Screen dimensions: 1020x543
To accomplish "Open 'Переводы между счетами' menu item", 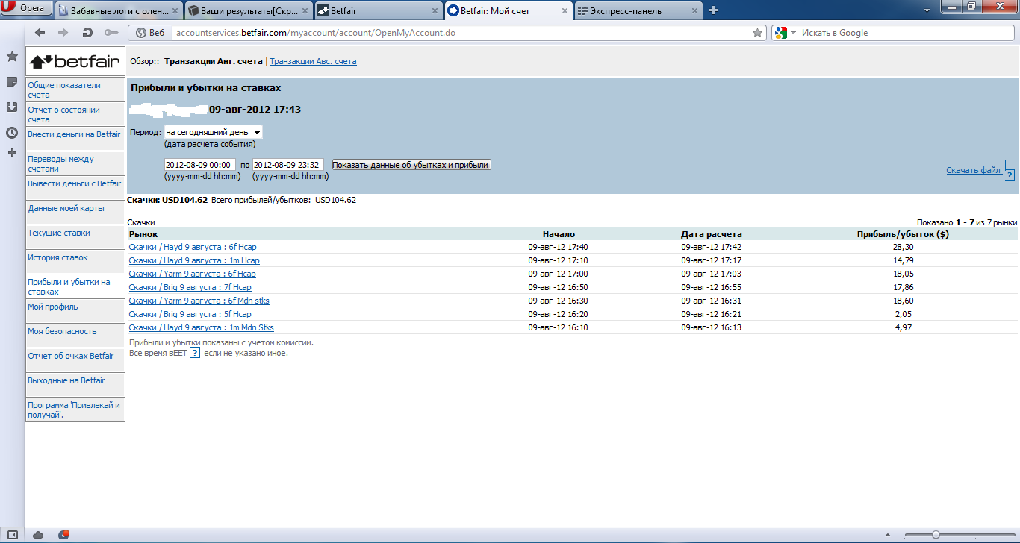I will (x=75, y=163).
